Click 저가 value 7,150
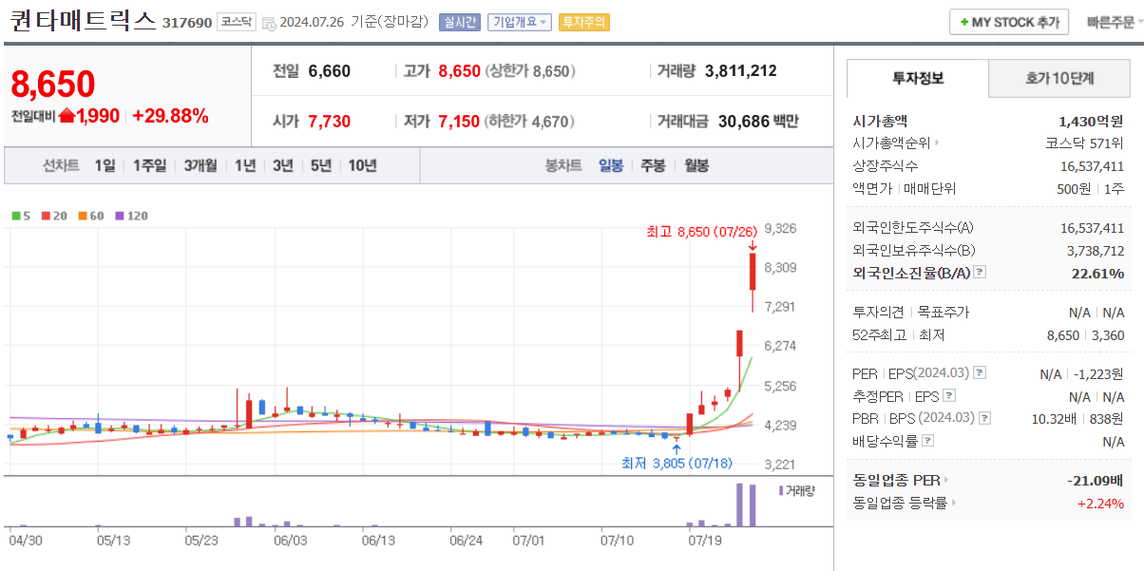The image size is (1144, 571). (x=459, y=122)
